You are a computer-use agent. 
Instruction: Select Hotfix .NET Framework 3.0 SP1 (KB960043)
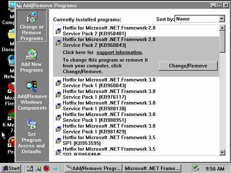[x=136, y=83]
